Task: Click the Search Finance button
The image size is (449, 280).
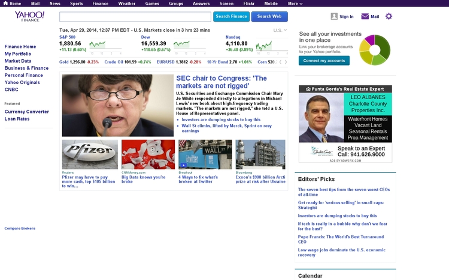Action: coord(231,17)
